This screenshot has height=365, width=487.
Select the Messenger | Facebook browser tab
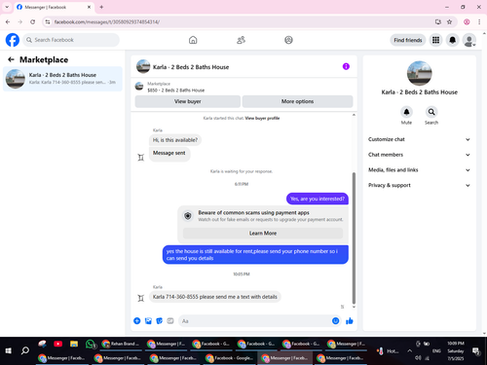pyautogui.click(x=54, y=7)
